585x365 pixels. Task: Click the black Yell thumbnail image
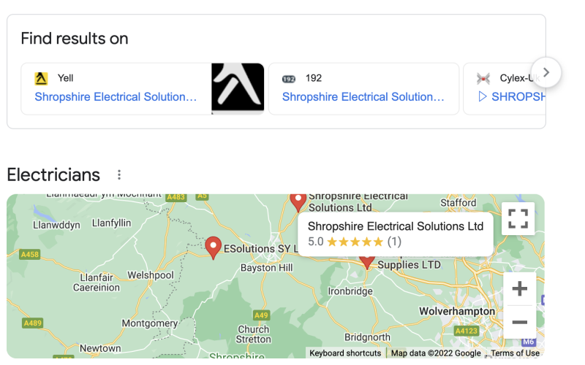pos(238,88)
